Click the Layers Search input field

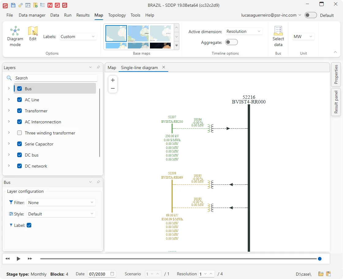56,78
